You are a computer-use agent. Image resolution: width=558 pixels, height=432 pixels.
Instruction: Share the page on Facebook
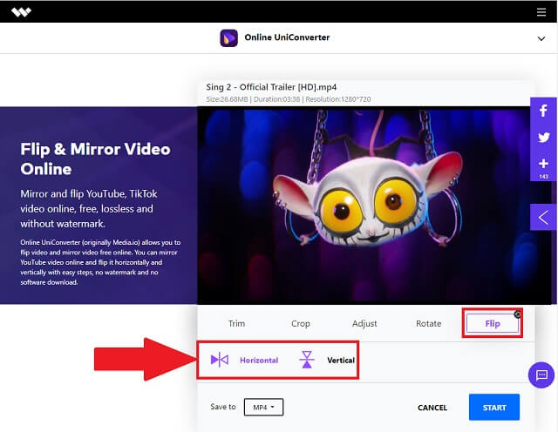point(543,111)
